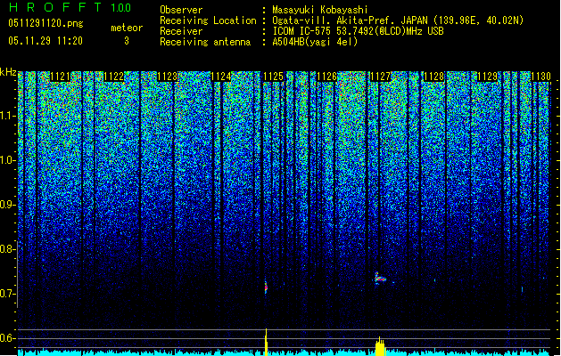Image resolution: width=561 pixels, height=356 pixels.
Task: Click the meteor echo trace below 1127
Action: tap(380, 279)
